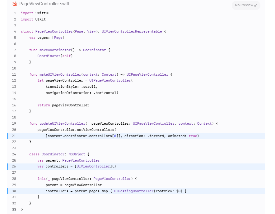Click 'return pageViewController' on line 16
The width and height of the screenshot is (275, 214).
tap(63, 105)
